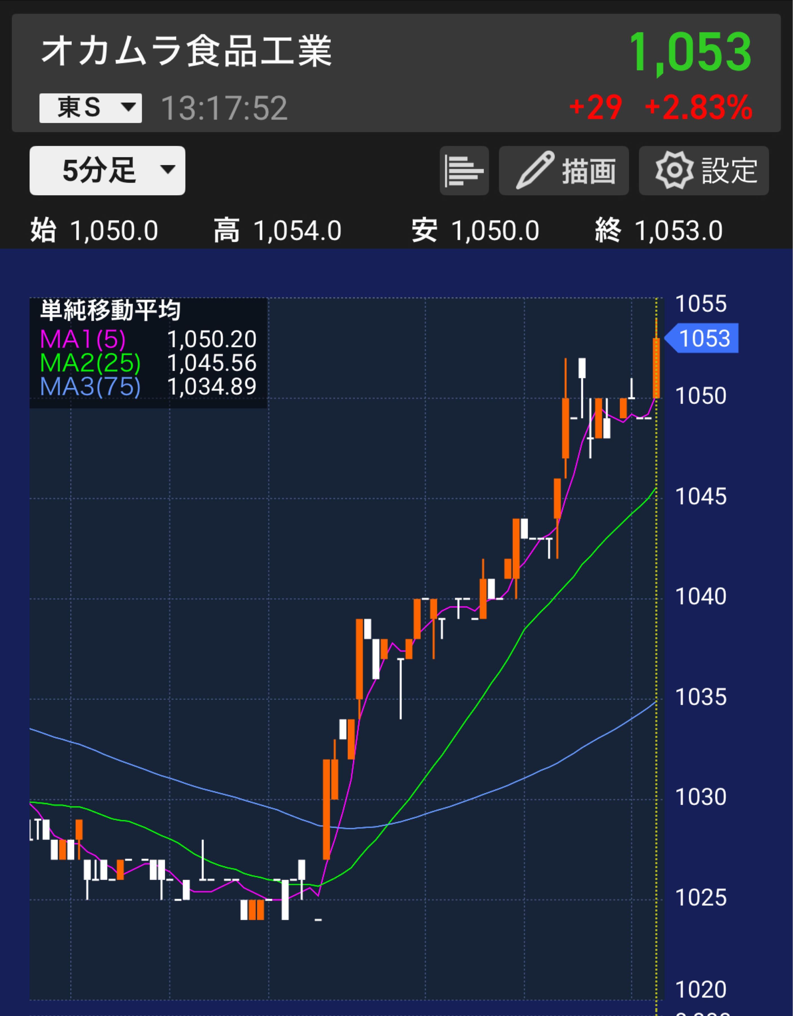Open the gear settings icon

[x=674, y=170]
